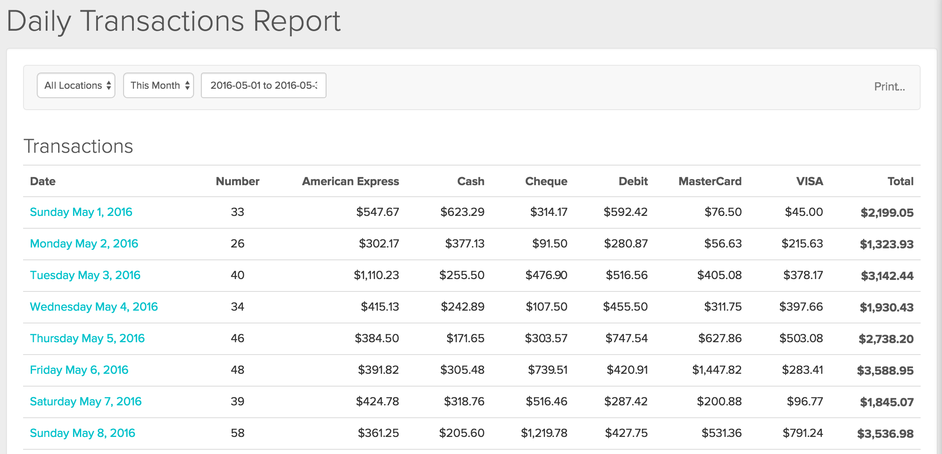Screen dimensions: 942x454
Task: Click the transaction count 48
Action: [x=238, y=370]
